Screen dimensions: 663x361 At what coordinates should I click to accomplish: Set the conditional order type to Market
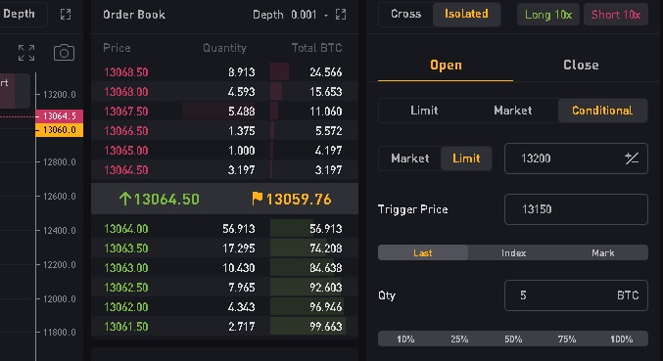point(409,158)
